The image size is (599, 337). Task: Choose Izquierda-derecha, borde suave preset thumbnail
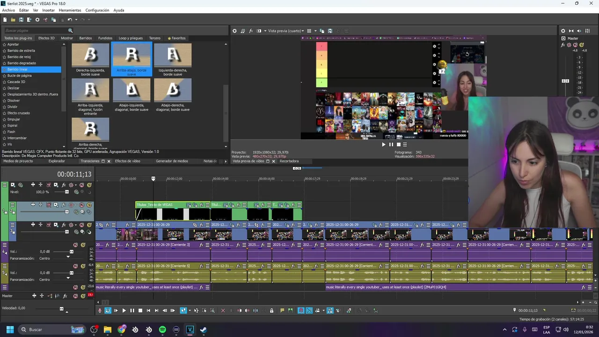[173, 55]
